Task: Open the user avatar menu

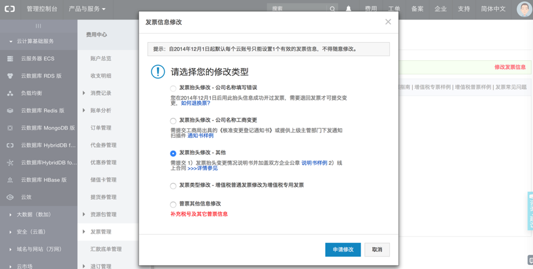Action: coord(525,9)
